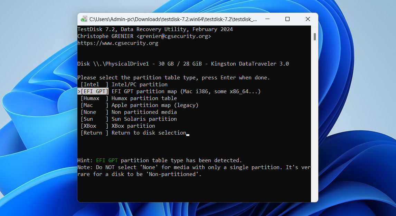Choose the [XBox] XBox partition option
The image size is (396, 216).
118,126
